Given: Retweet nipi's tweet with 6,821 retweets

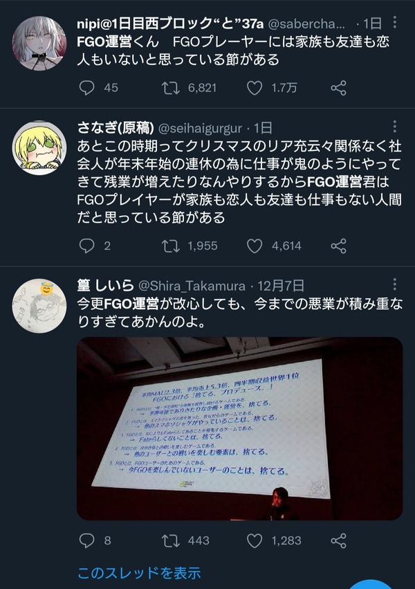Looking at the screenshot, I should point(171,88).
